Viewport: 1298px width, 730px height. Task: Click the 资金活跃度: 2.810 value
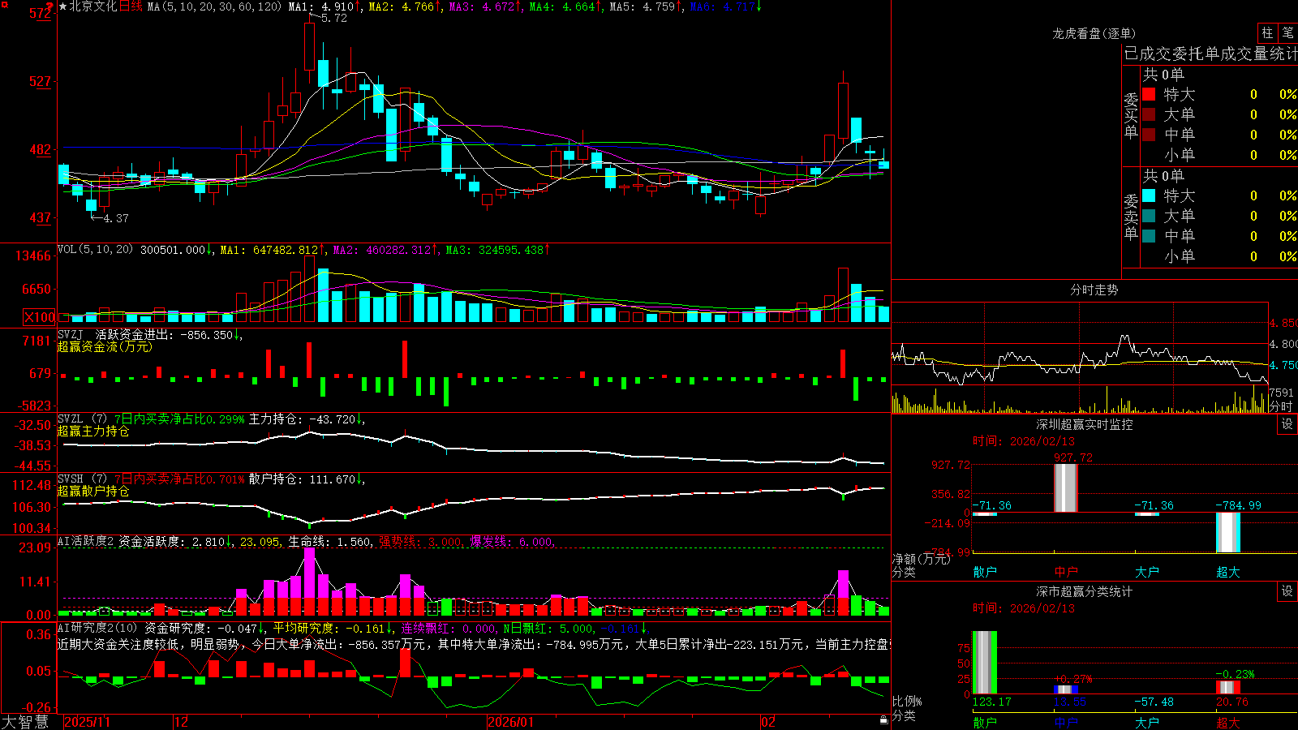click(176, 541)
